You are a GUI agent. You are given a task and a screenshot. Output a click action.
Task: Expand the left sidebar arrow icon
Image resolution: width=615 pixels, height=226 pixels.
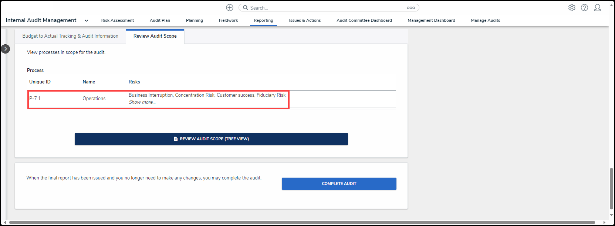tap(6, 49)
